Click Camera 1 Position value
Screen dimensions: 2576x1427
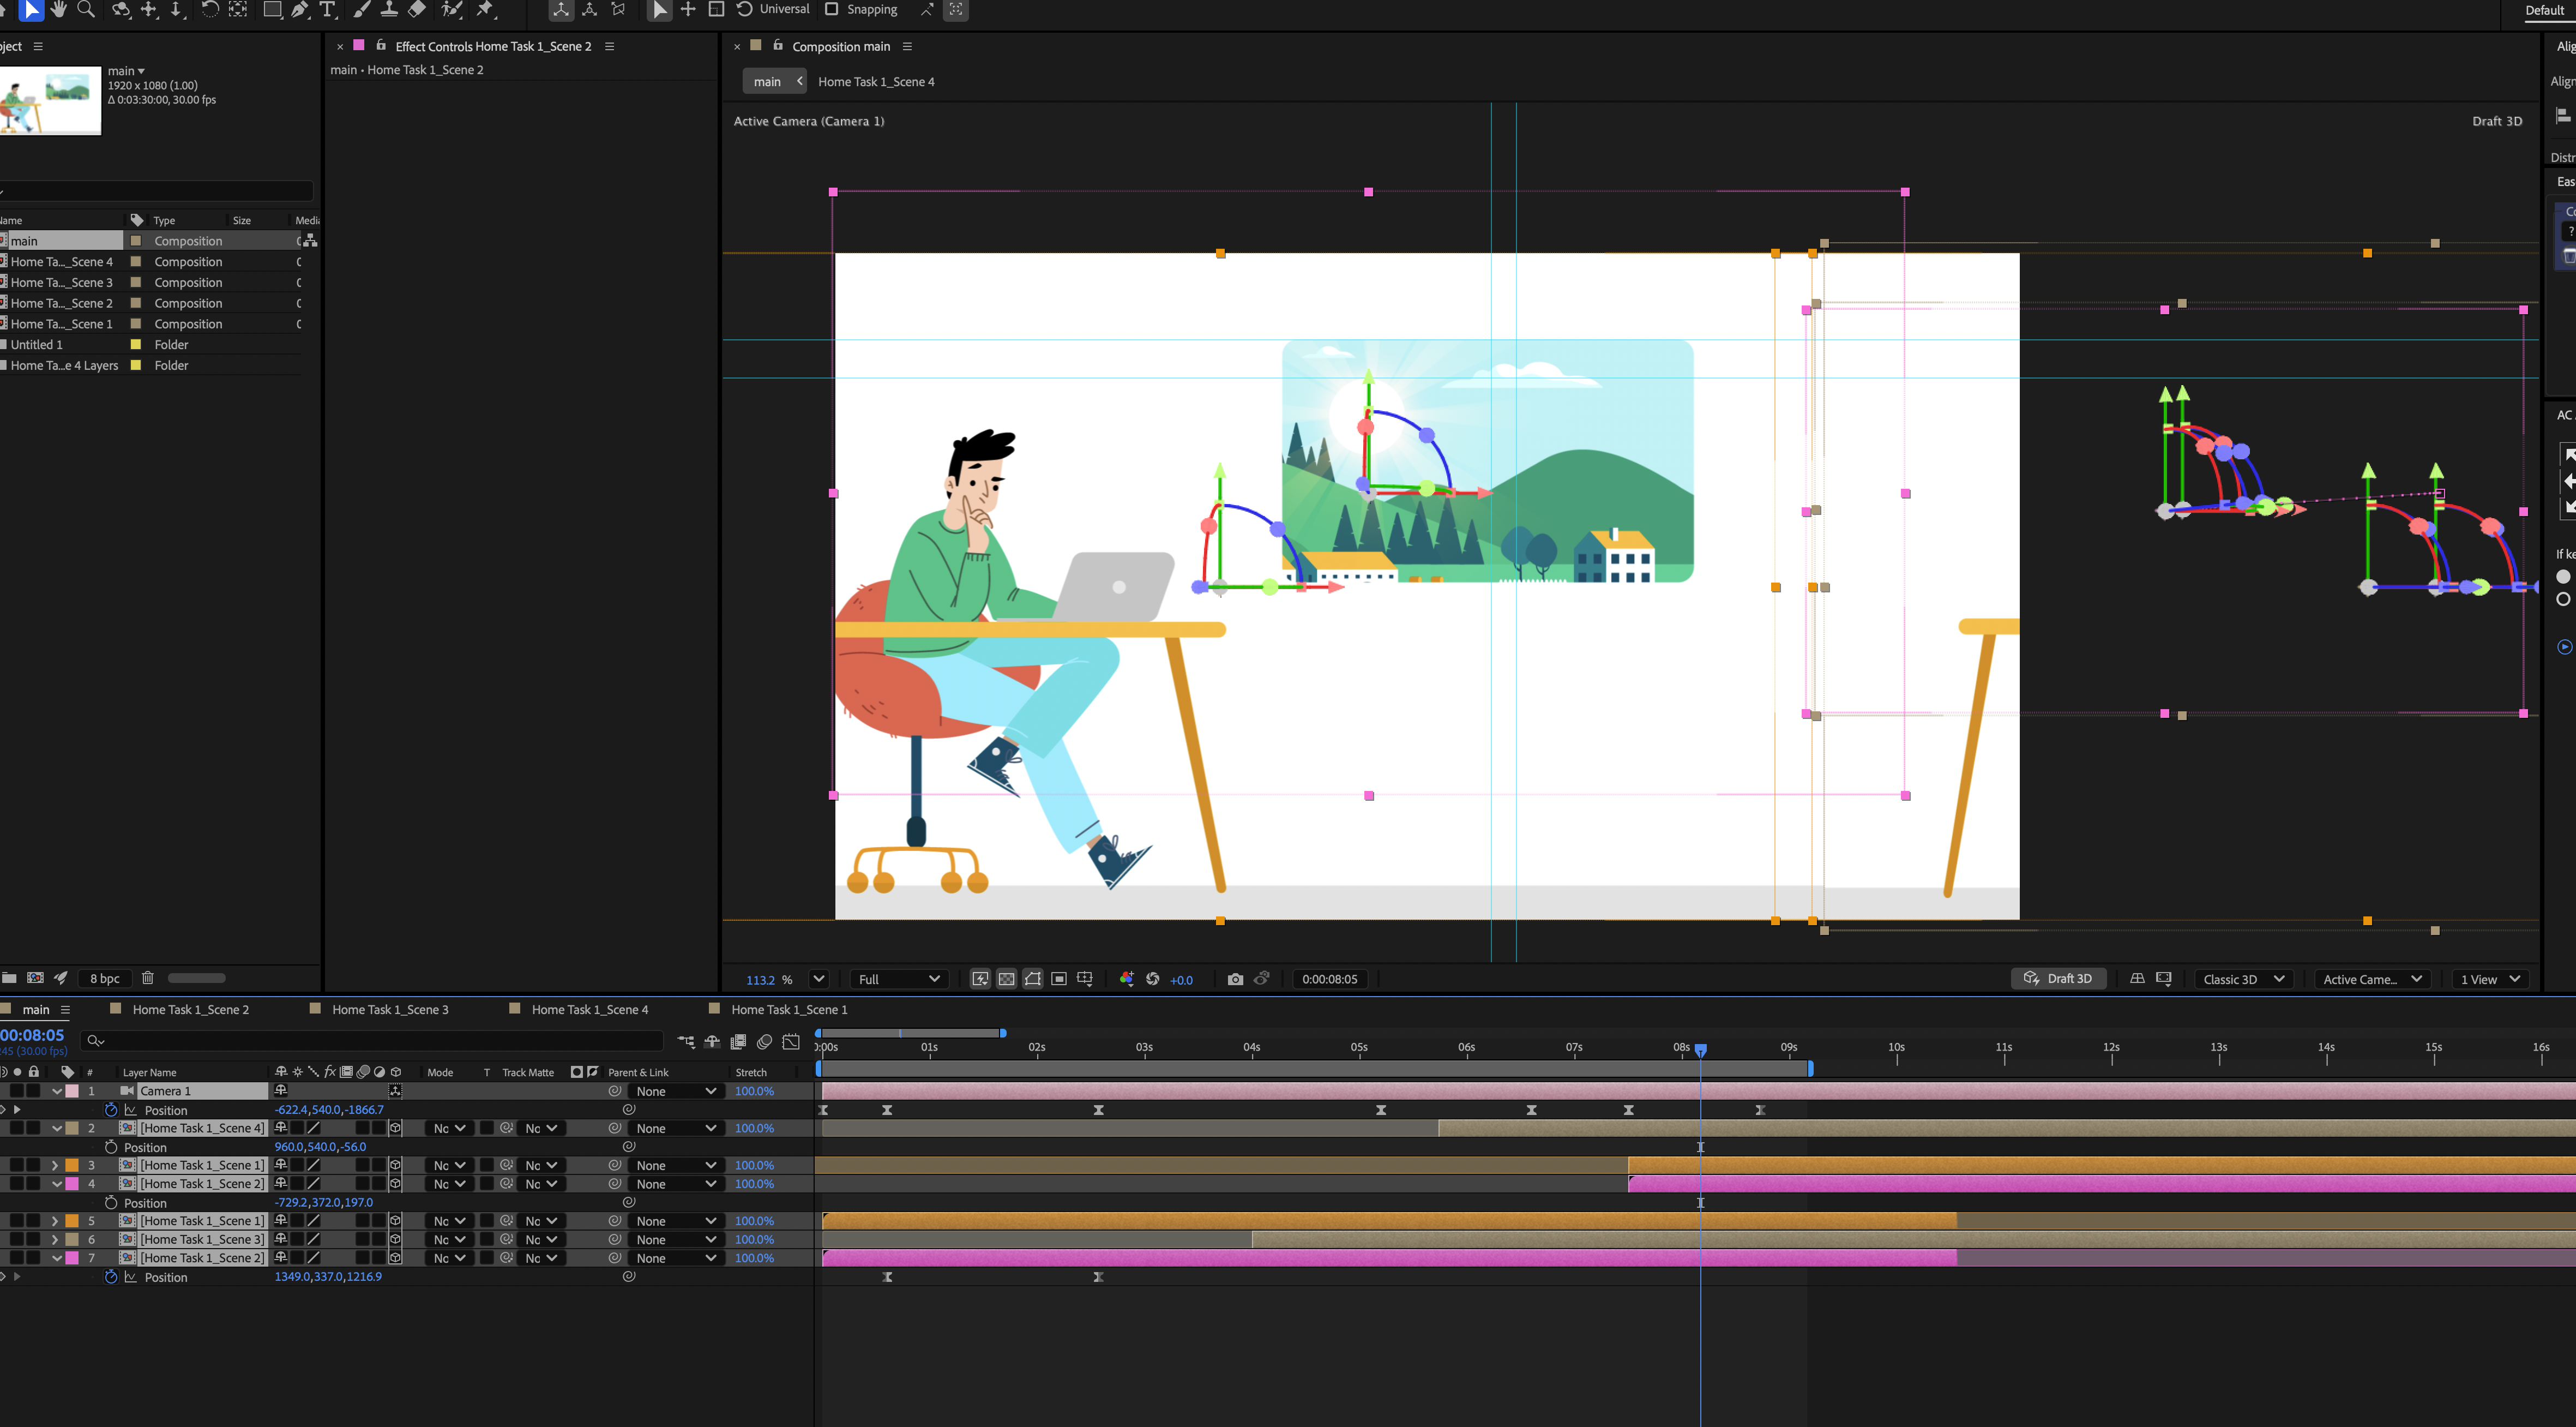point(328,1110)
